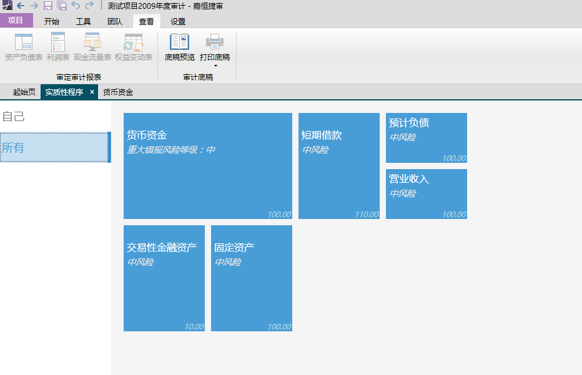582x375 pixels.
Task: Open 利润表 report
Action: (58, 47)
